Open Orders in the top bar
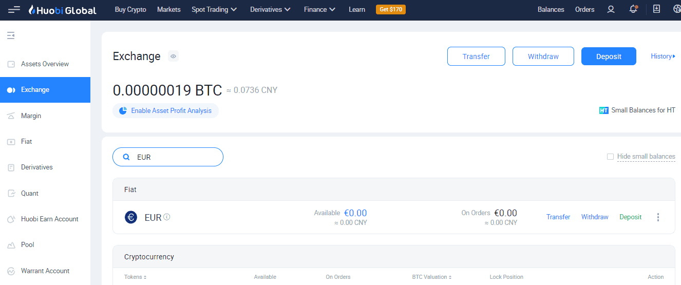Viewport: 681px width, 285px height. pos(585,9)
